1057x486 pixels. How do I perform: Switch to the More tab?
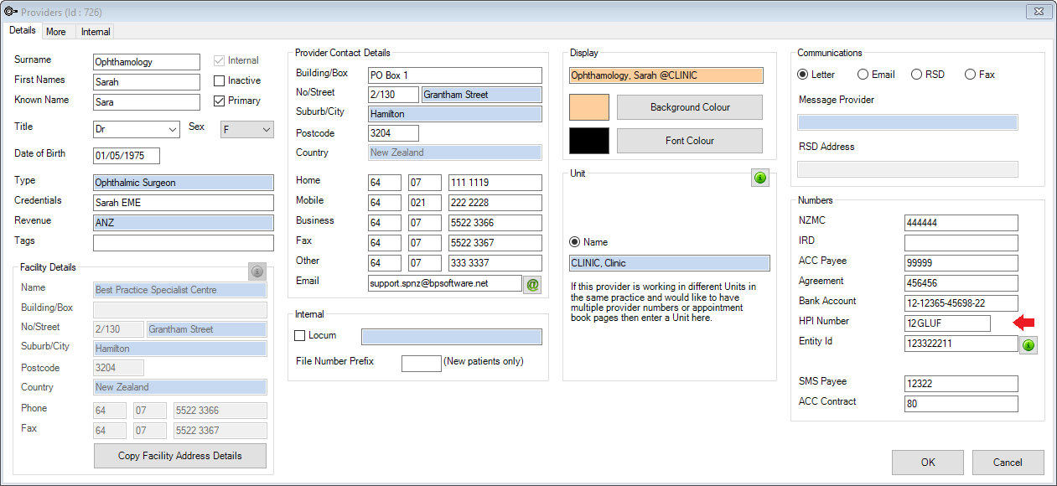(x=56, y=32)
